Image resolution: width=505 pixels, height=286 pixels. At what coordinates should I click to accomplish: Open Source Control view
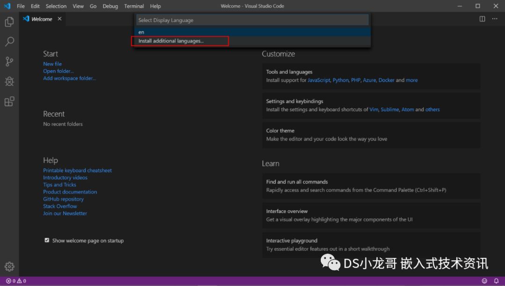9,61
